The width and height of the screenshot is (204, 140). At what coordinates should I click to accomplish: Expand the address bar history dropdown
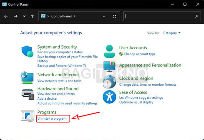pos(104,17)
